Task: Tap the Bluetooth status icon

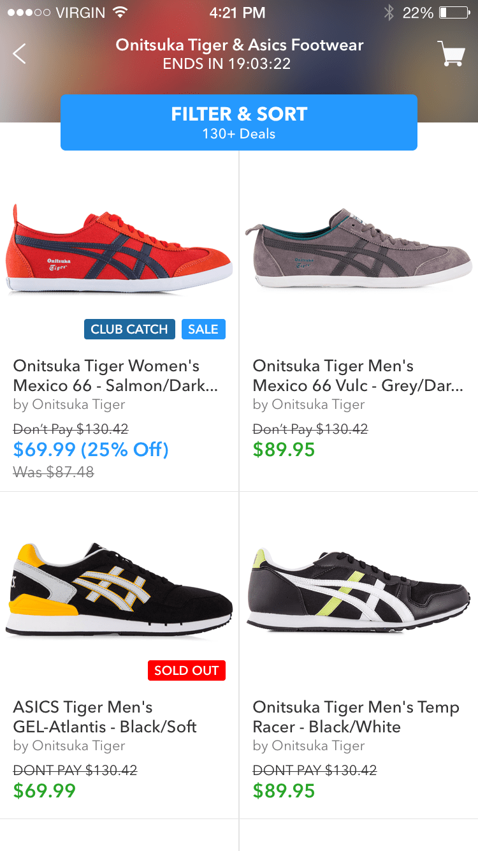Action: click(x=389, y=13)
